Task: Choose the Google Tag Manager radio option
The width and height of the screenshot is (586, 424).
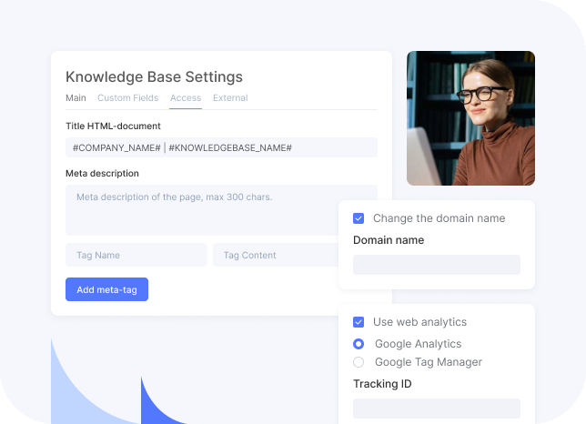Action: point(359,362)
